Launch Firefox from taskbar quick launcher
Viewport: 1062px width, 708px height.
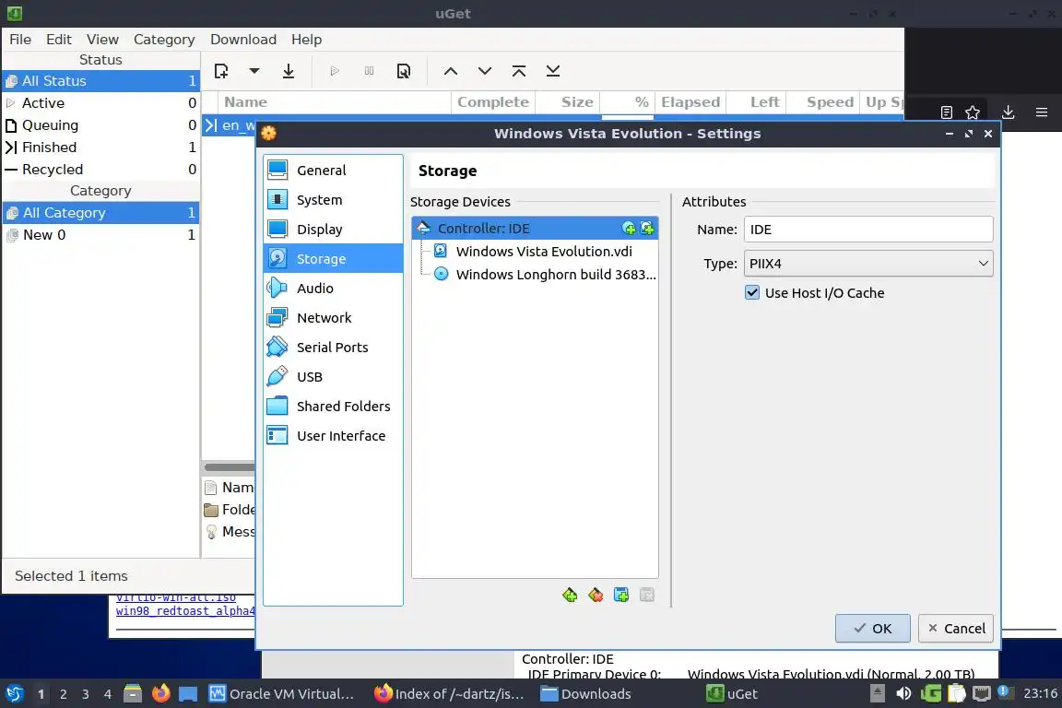coord(161,694)
